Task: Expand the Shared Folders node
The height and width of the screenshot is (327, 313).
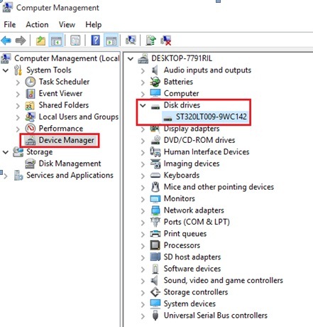Action: 18,106
